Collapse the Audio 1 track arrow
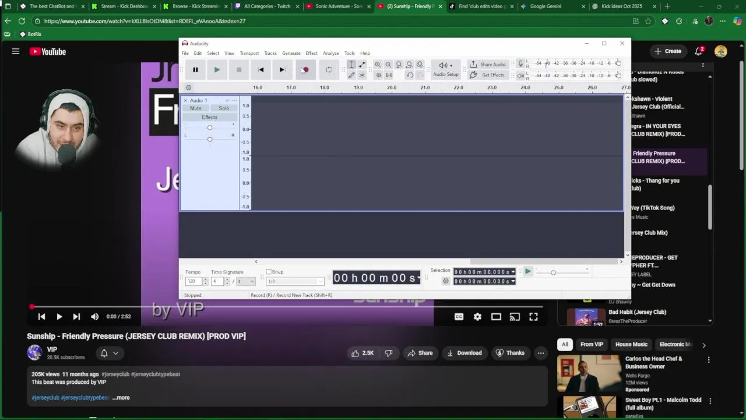This screenshot has height=420, width=746. point(227,101)
